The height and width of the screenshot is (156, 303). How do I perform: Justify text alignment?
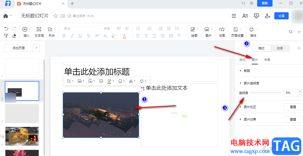click(163, 36)
